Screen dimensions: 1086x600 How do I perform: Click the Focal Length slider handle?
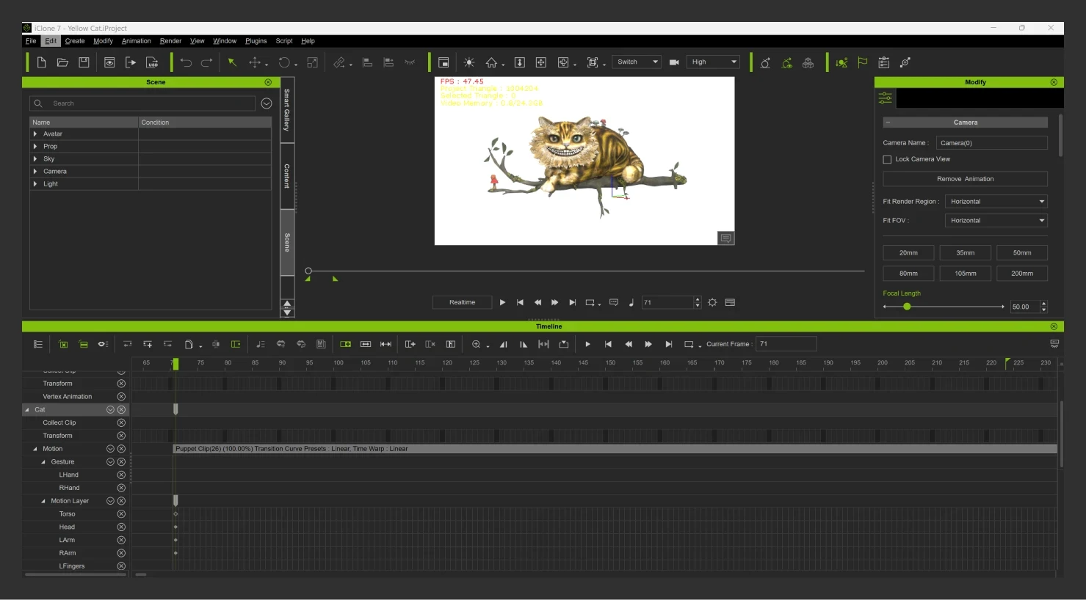tap(907, 307)
